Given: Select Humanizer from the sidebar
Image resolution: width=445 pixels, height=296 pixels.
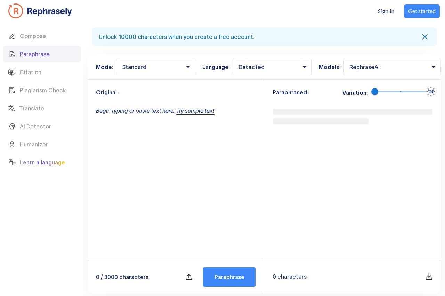Looking at the screenshot, I should click(34, 144).
